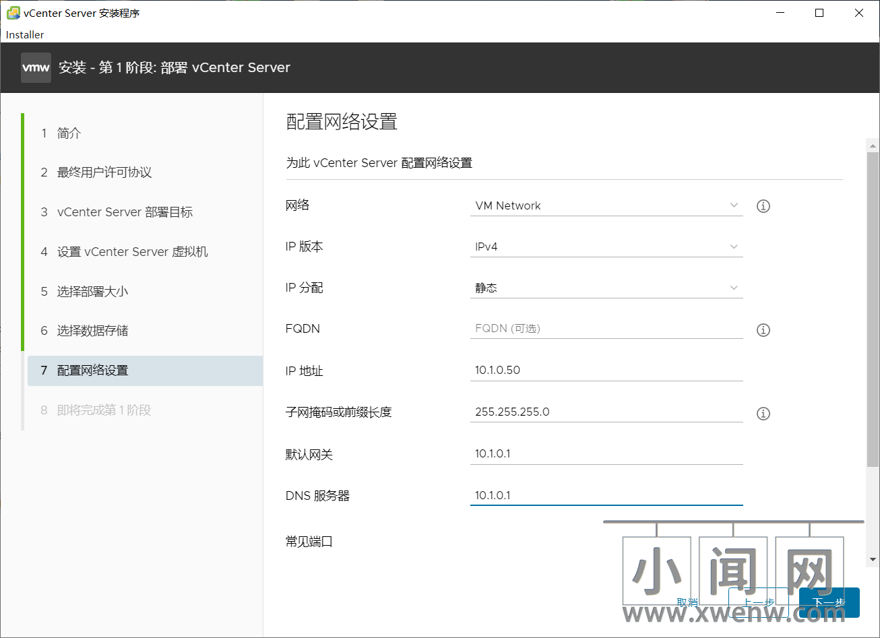Click the vertical scrollbar thumb
Viewport: 880px width, 638px height.
(x=873, y=309)
